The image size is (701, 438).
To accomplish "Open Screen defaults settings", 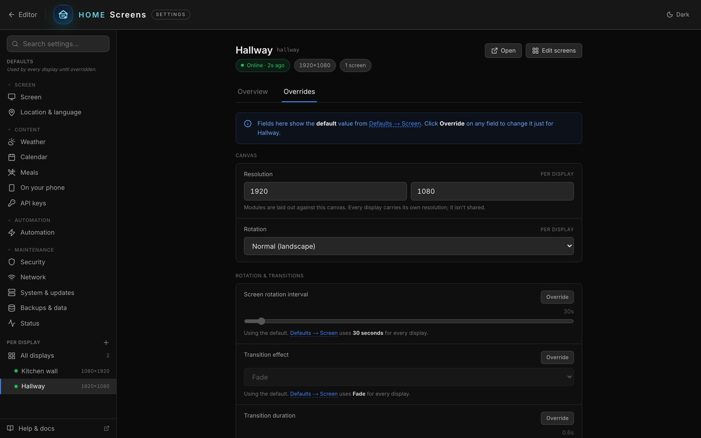I will click(x=58, y=97).
